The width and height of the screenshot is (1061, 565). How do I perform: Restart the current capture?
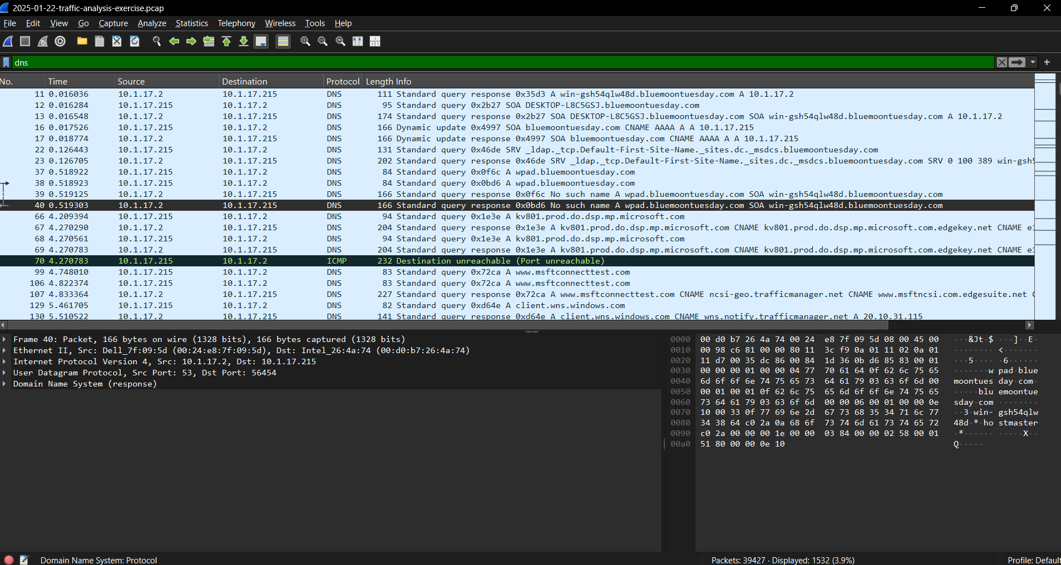point(43,41)
